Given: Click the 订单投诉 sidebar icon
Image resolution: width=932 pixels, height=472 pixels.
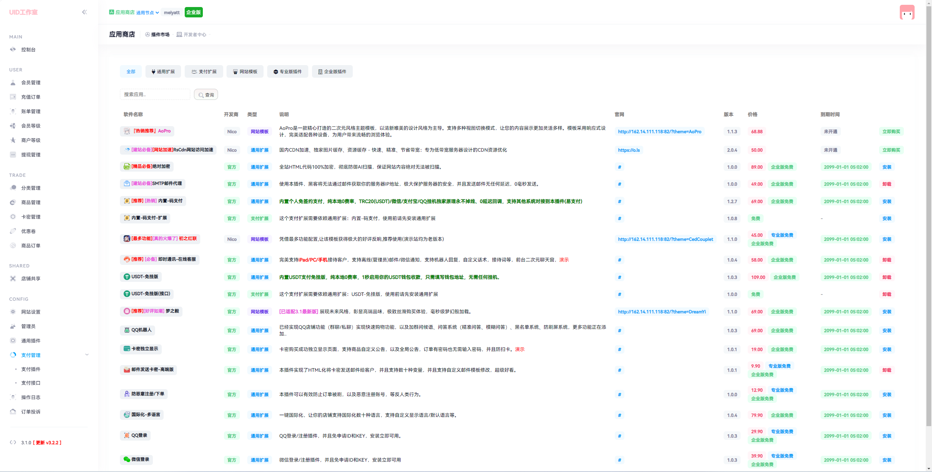Looking at the screenshot, I should coord(13,412).
